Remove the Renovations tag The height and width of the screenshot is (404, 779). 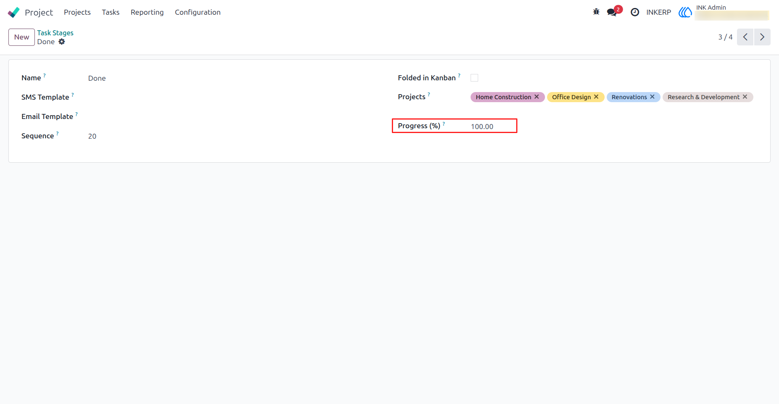coord(653,97)
